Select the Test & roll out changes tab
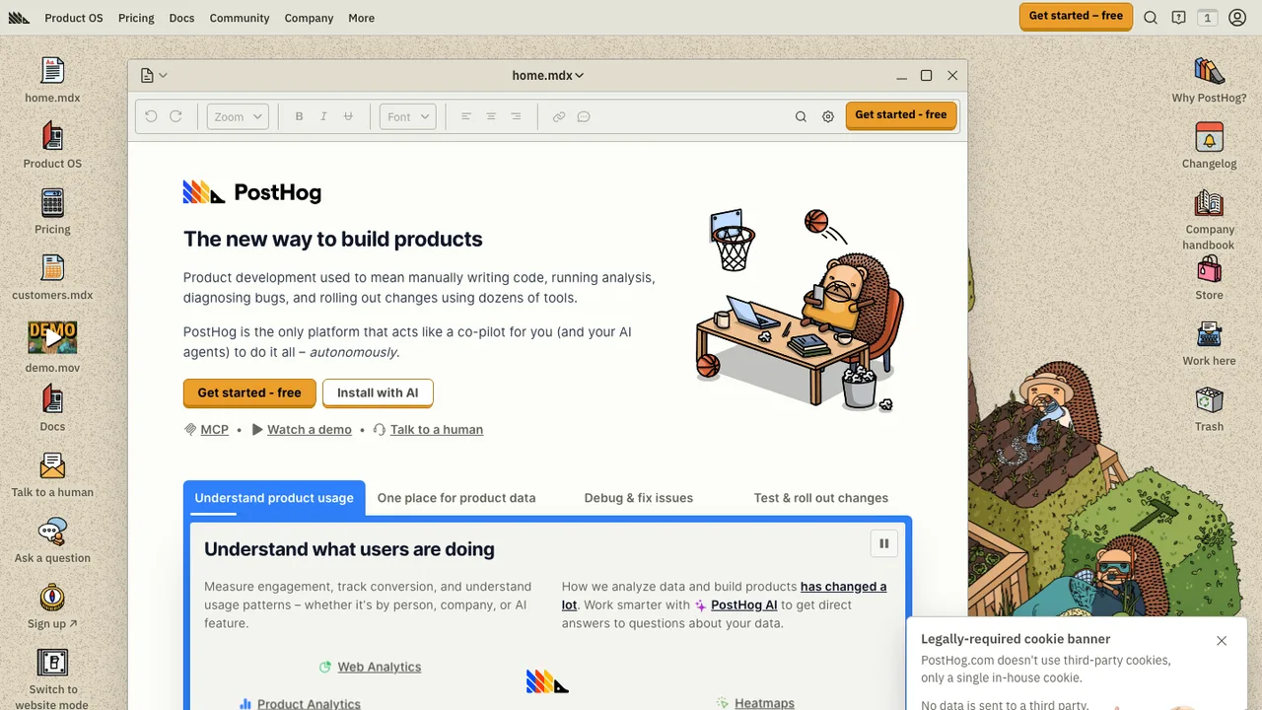The image size is (1262, 710). pos(821,498)
